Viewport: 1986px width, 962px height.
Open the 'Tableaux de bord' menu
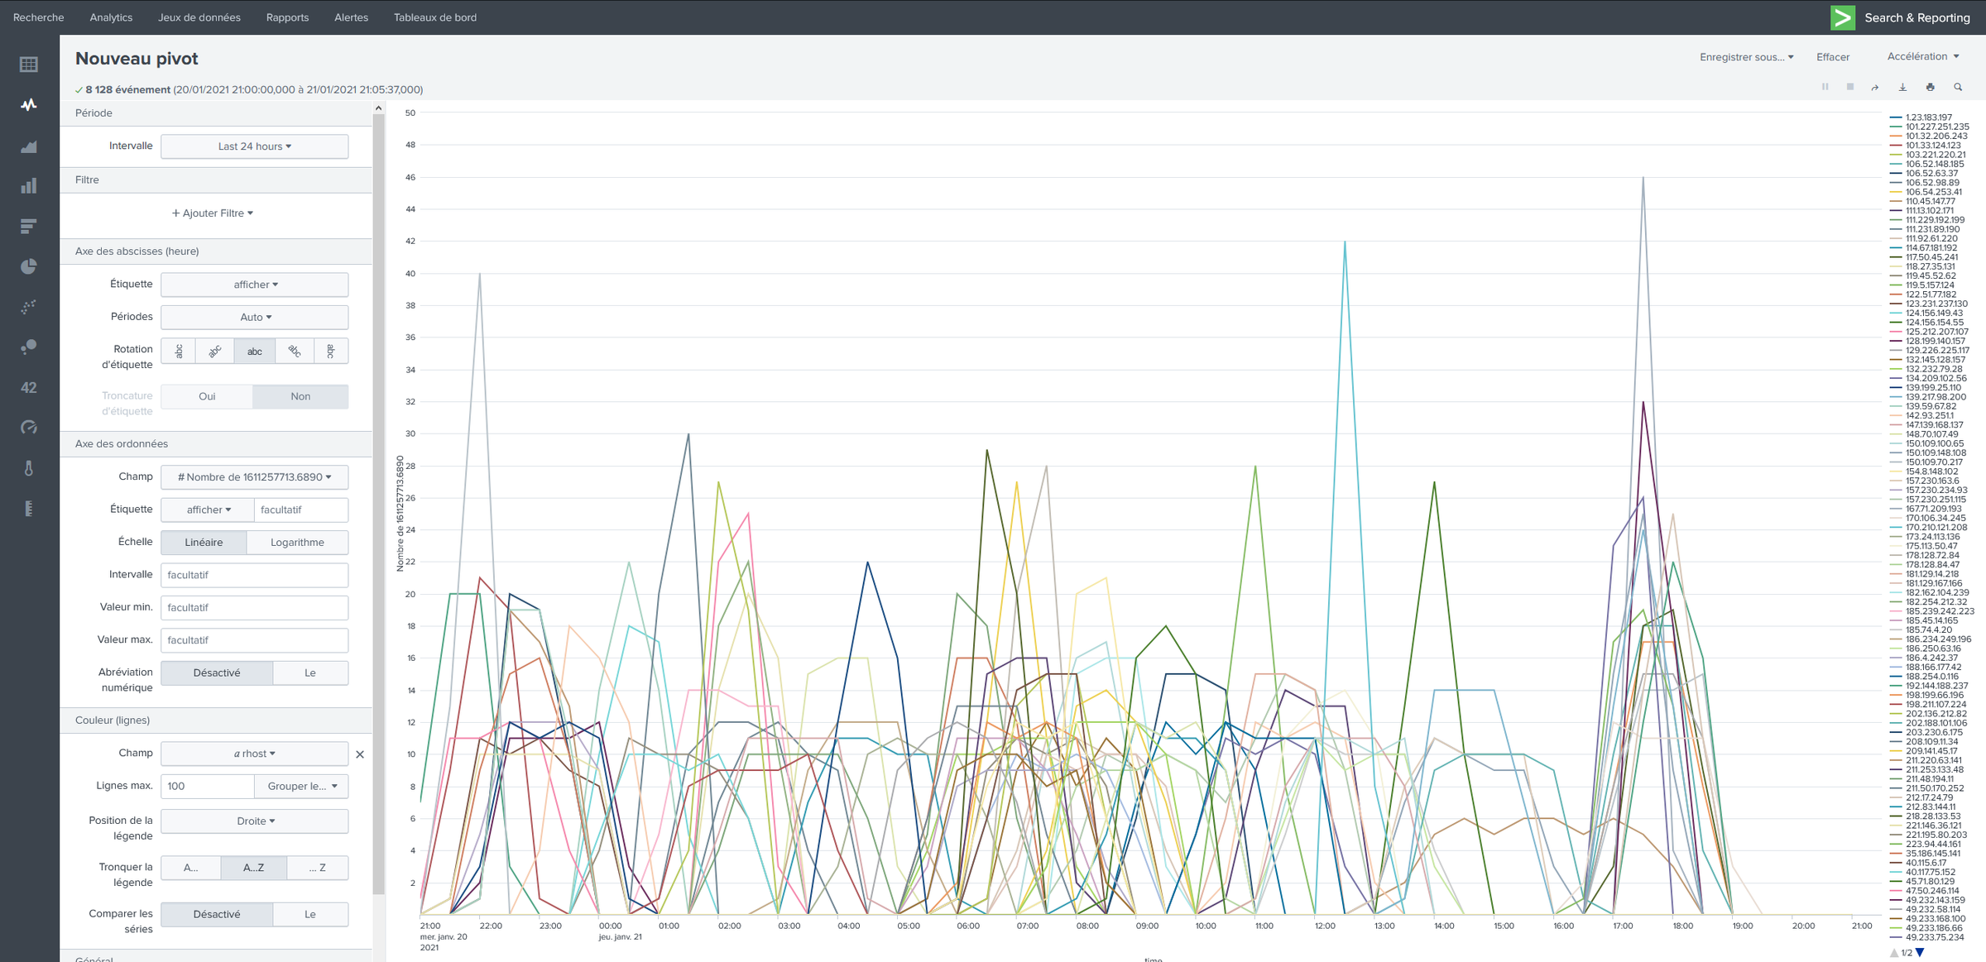[434, 17]
